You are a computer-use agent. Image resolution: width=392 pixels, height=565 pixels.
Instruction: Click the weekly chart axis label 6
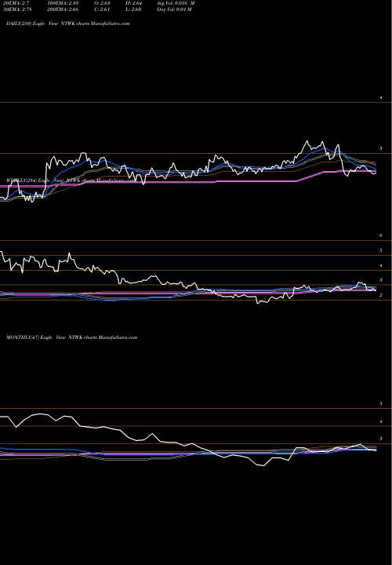(x=381, y=235)
